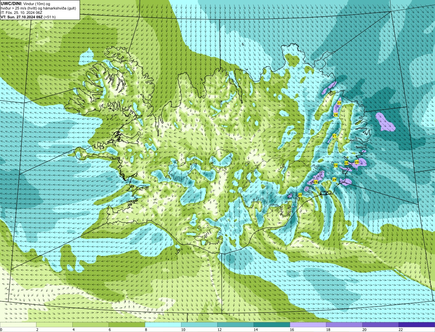Click the legend tick label 0
The height and width of the screenshot is (332, 435).
1,330
